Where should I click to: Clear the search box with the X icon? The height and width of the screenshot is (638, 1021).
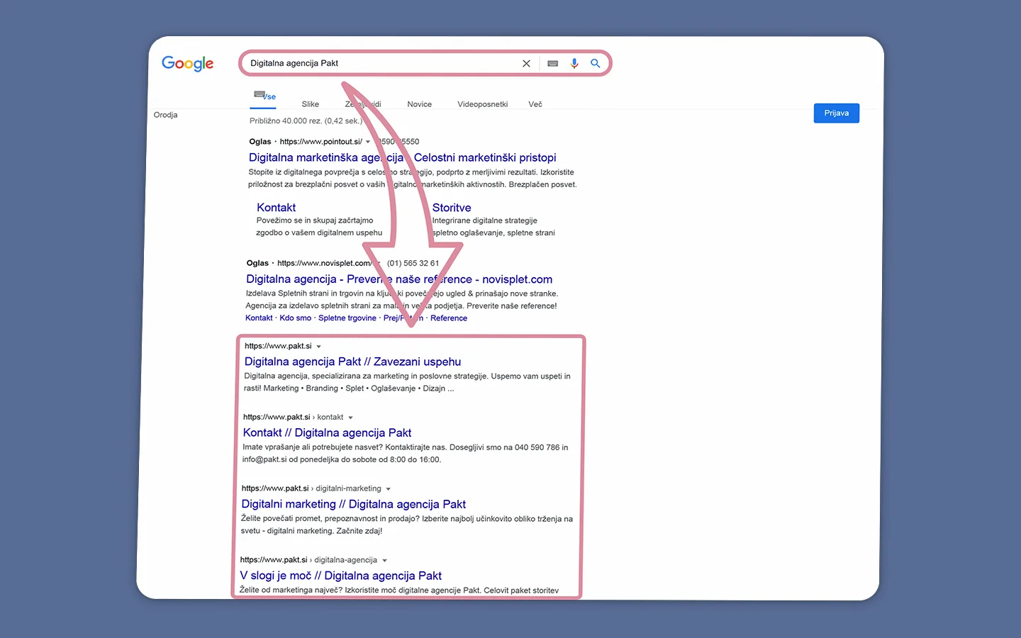(x=526, y=63)
